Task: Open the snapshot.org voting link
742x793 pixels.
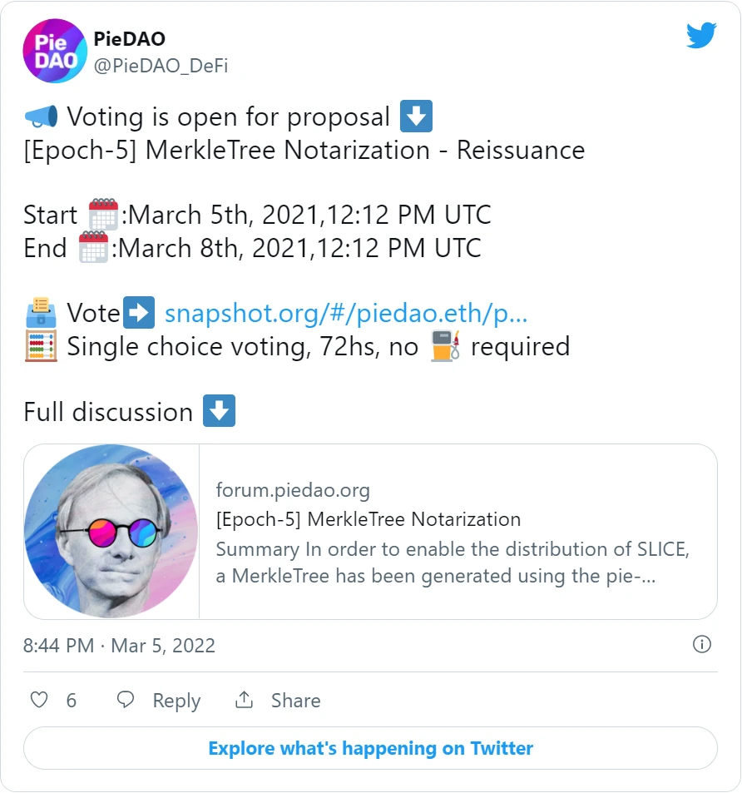Action: [346, 313]
